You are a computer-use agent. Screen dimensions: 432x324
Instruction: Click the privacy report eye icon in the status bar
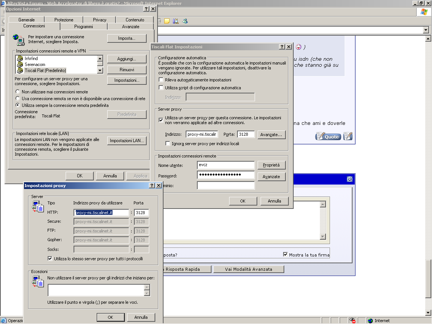(x=352, y=321)
